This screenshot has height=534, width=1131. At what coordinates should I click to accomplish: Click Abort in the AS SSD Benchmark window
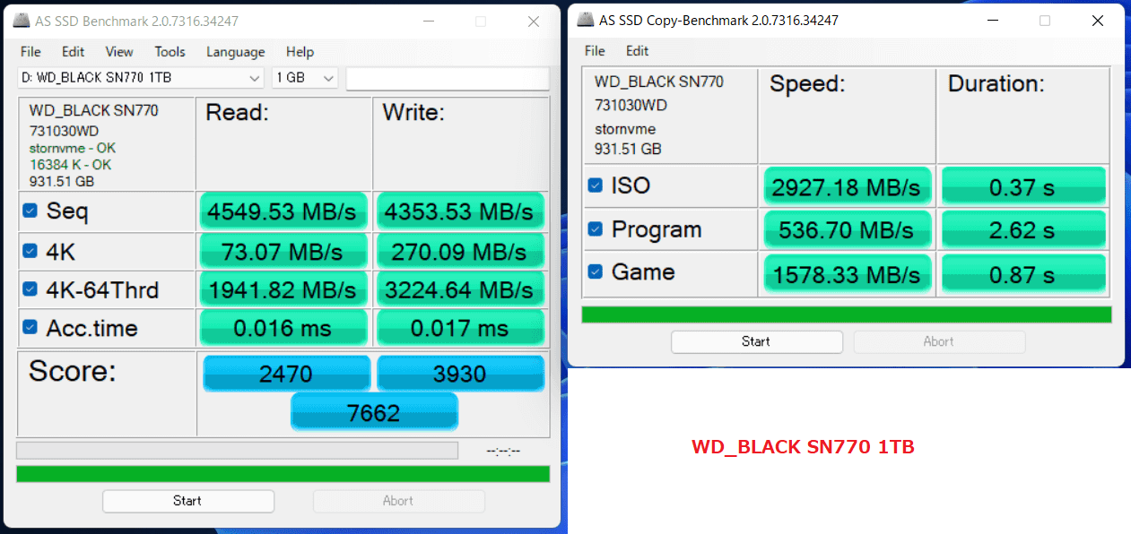(x=398, y=501)
